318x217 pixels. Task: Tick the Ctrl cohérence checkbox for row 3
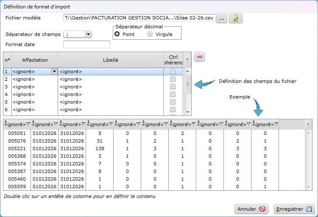click(173, 87)
